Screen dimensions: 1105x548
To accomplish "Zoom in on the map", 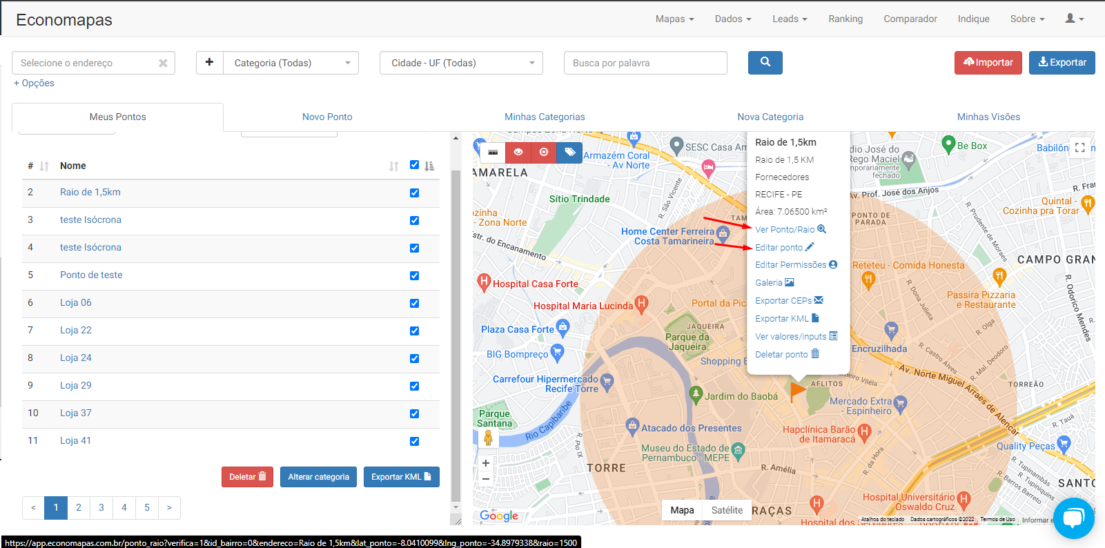I will [486, 463].
